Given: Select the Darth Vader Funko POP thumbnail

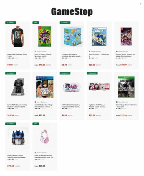Looking at the screenshot, I should [x=18, y=87].
